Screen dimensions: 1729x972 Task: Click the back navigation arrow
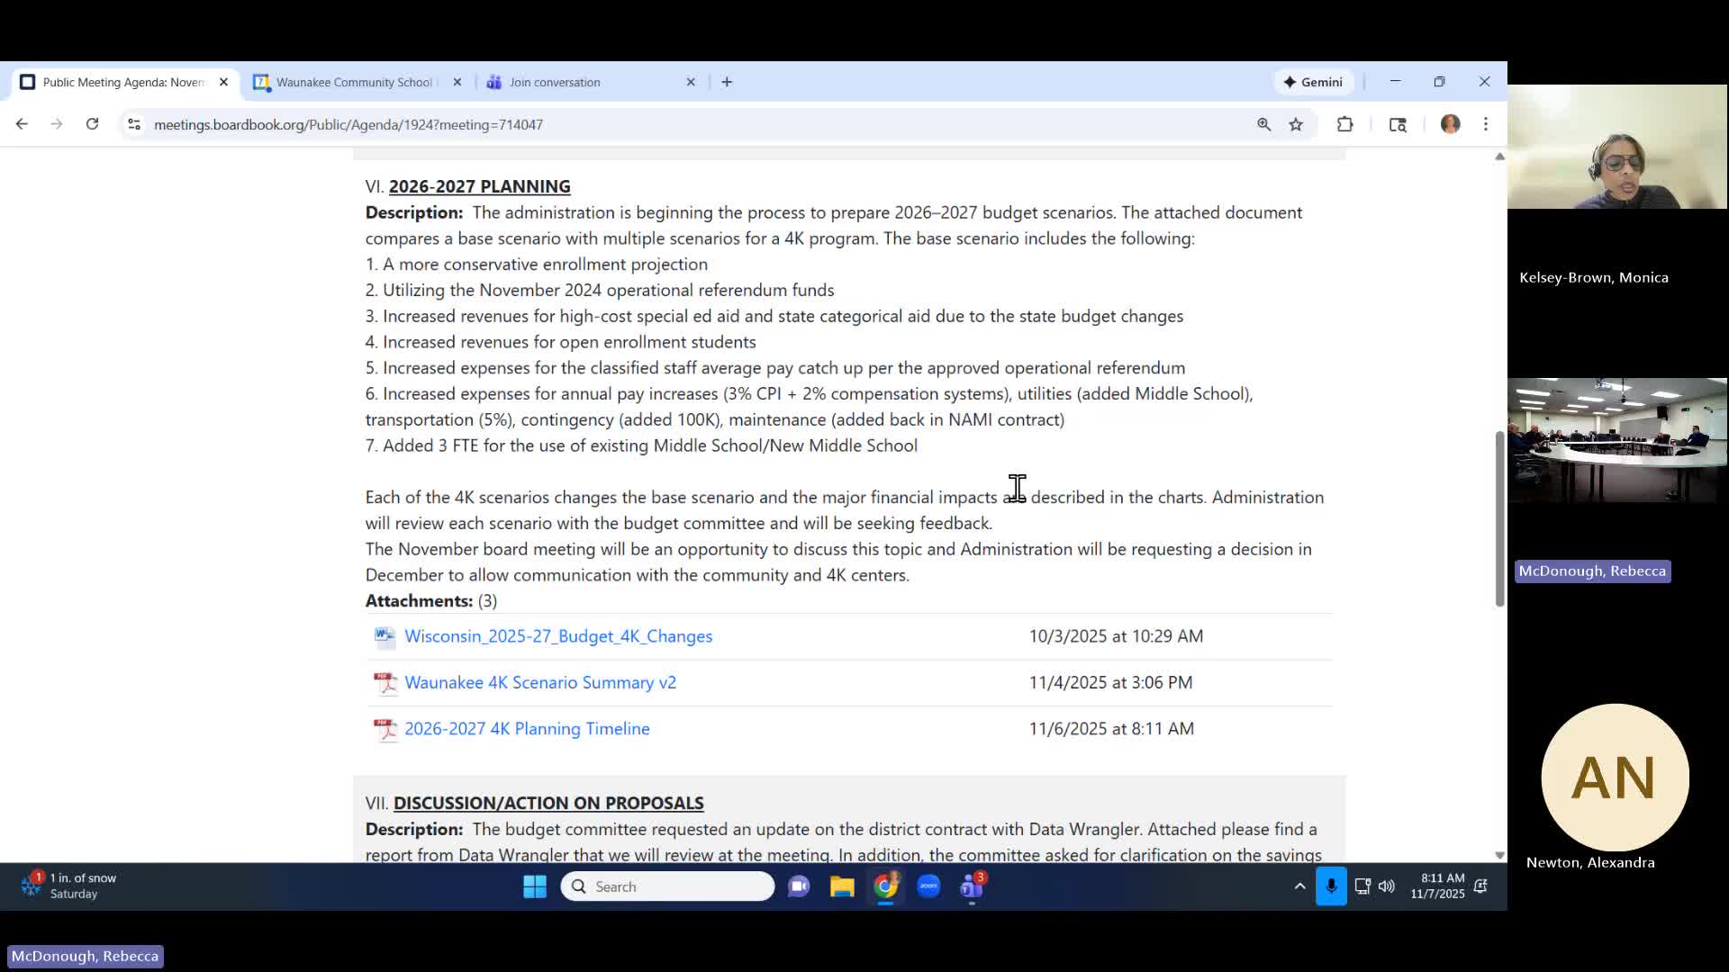coord(22,124)
